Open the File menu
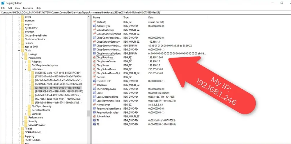This screenshot has height=144, width=291. 3,8
